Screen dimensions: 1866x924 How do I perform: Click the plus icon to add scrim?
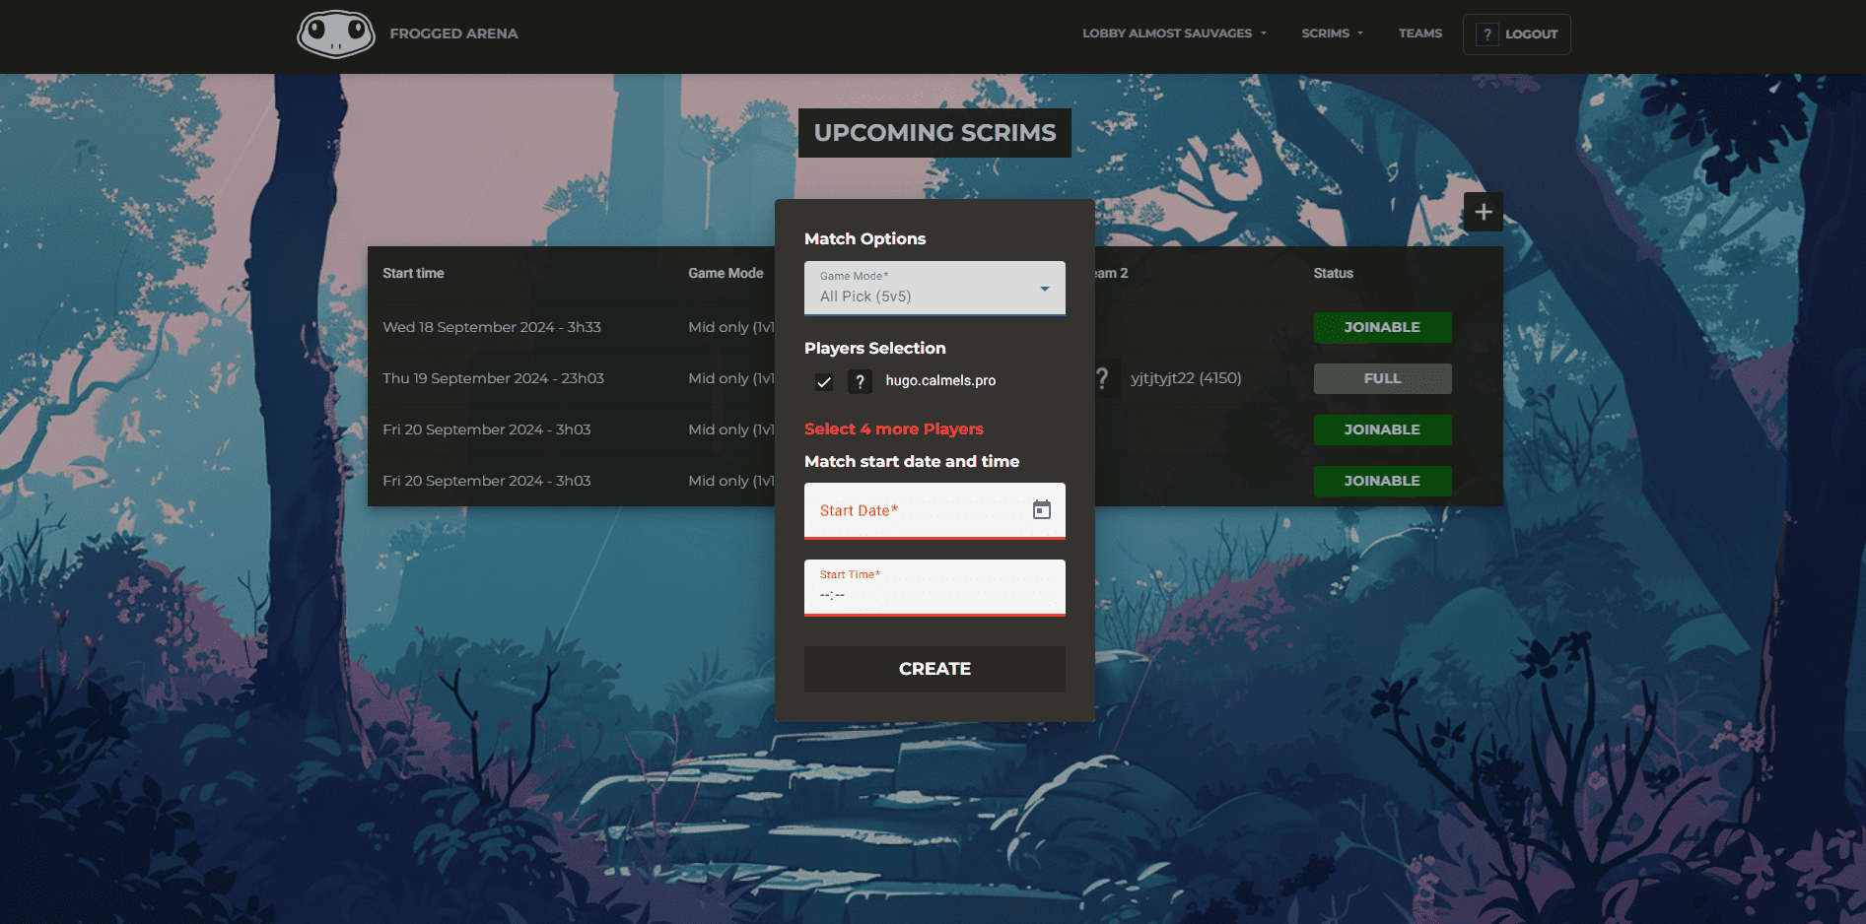(1483, 212)
